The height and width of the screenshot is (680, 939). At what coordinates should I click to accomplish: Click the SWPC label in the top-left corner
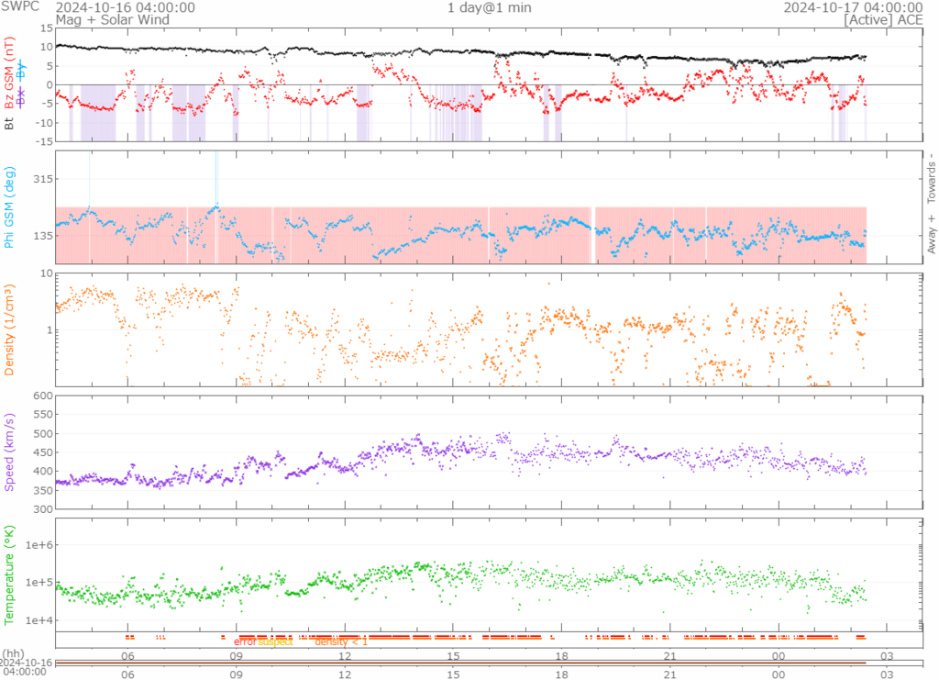18,7
